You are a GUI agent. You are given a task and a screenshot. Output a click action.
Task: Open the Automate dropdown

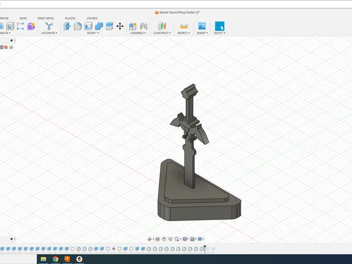49,33
